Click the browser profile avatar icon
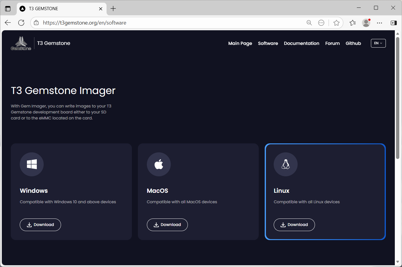This screenshot has height=267, width=402. [366, 22]
